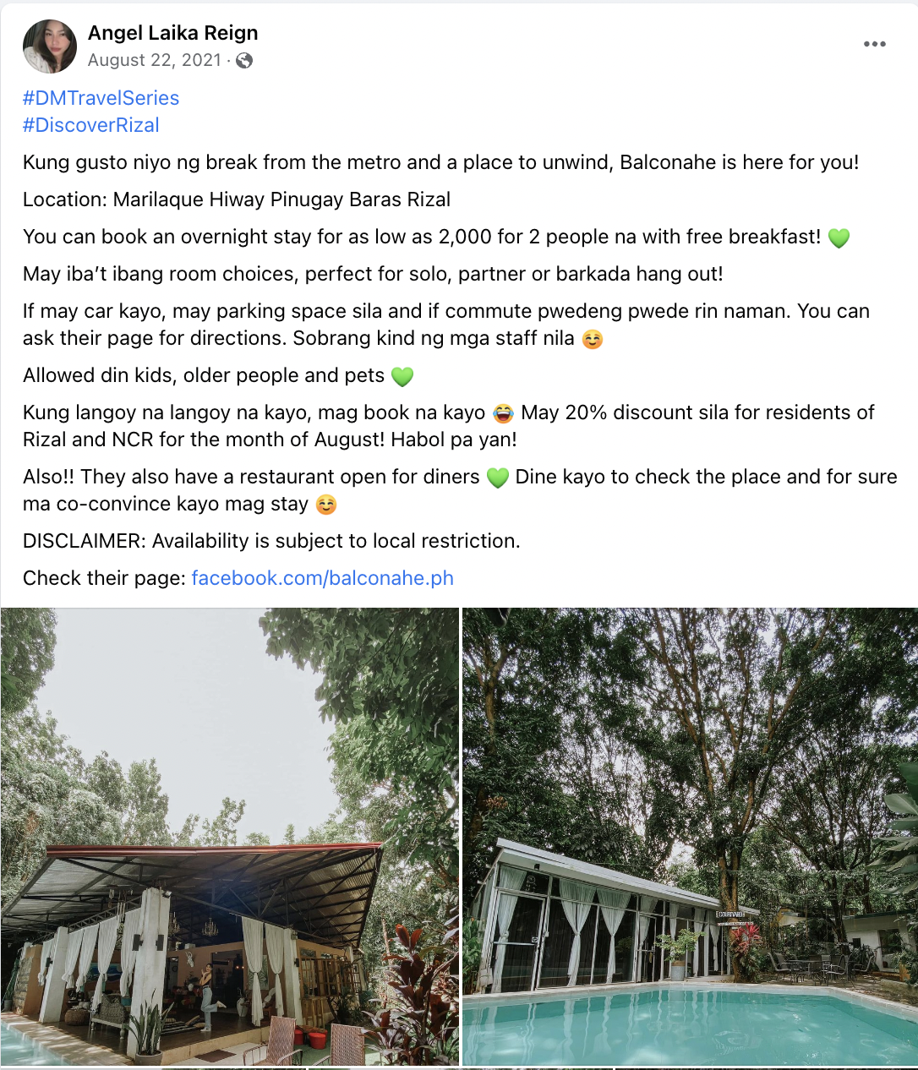
Task: Click Angel Laika Reign's profile picture
Action: point(50,46)
